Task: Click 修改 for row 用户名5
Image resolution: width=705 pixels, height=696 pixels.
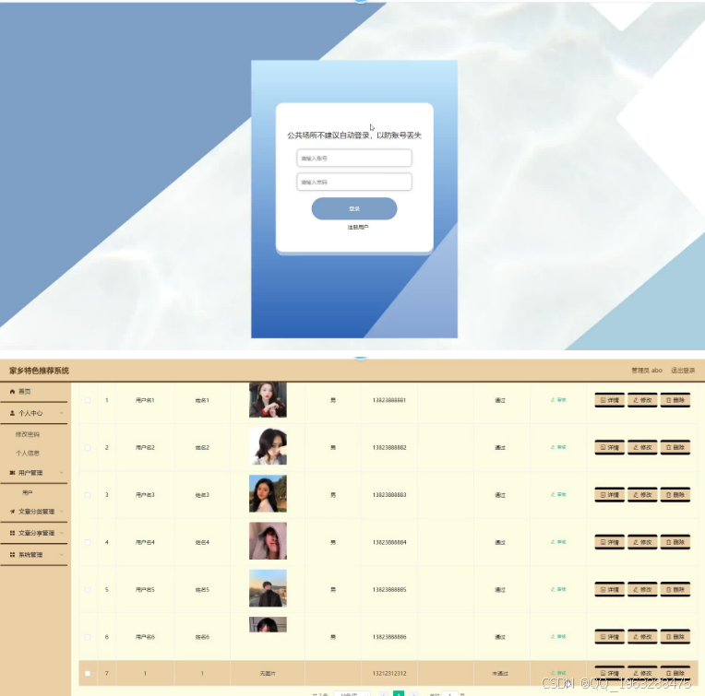Action: click(642, 590)
